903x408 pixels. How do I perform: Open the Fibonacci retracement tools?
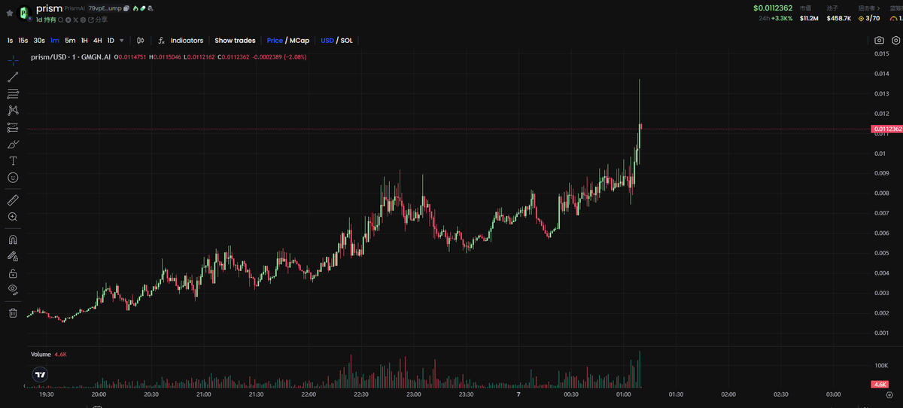(x=13, y=93)
